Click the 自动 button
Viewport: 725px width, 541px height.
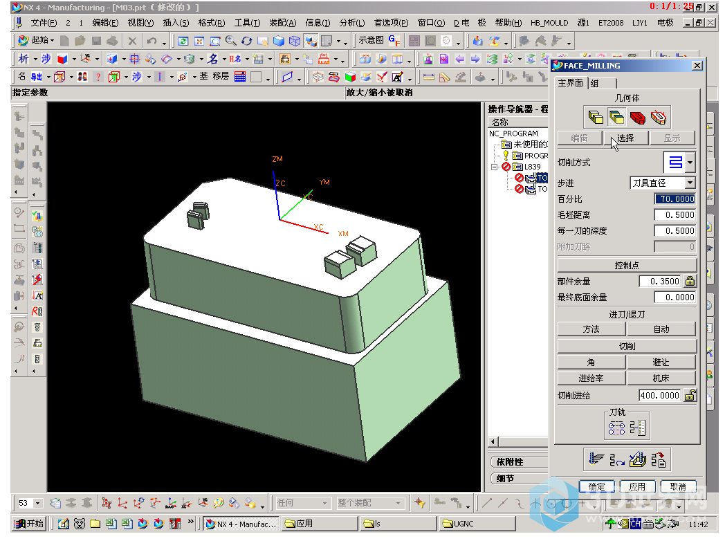[661, 329]
